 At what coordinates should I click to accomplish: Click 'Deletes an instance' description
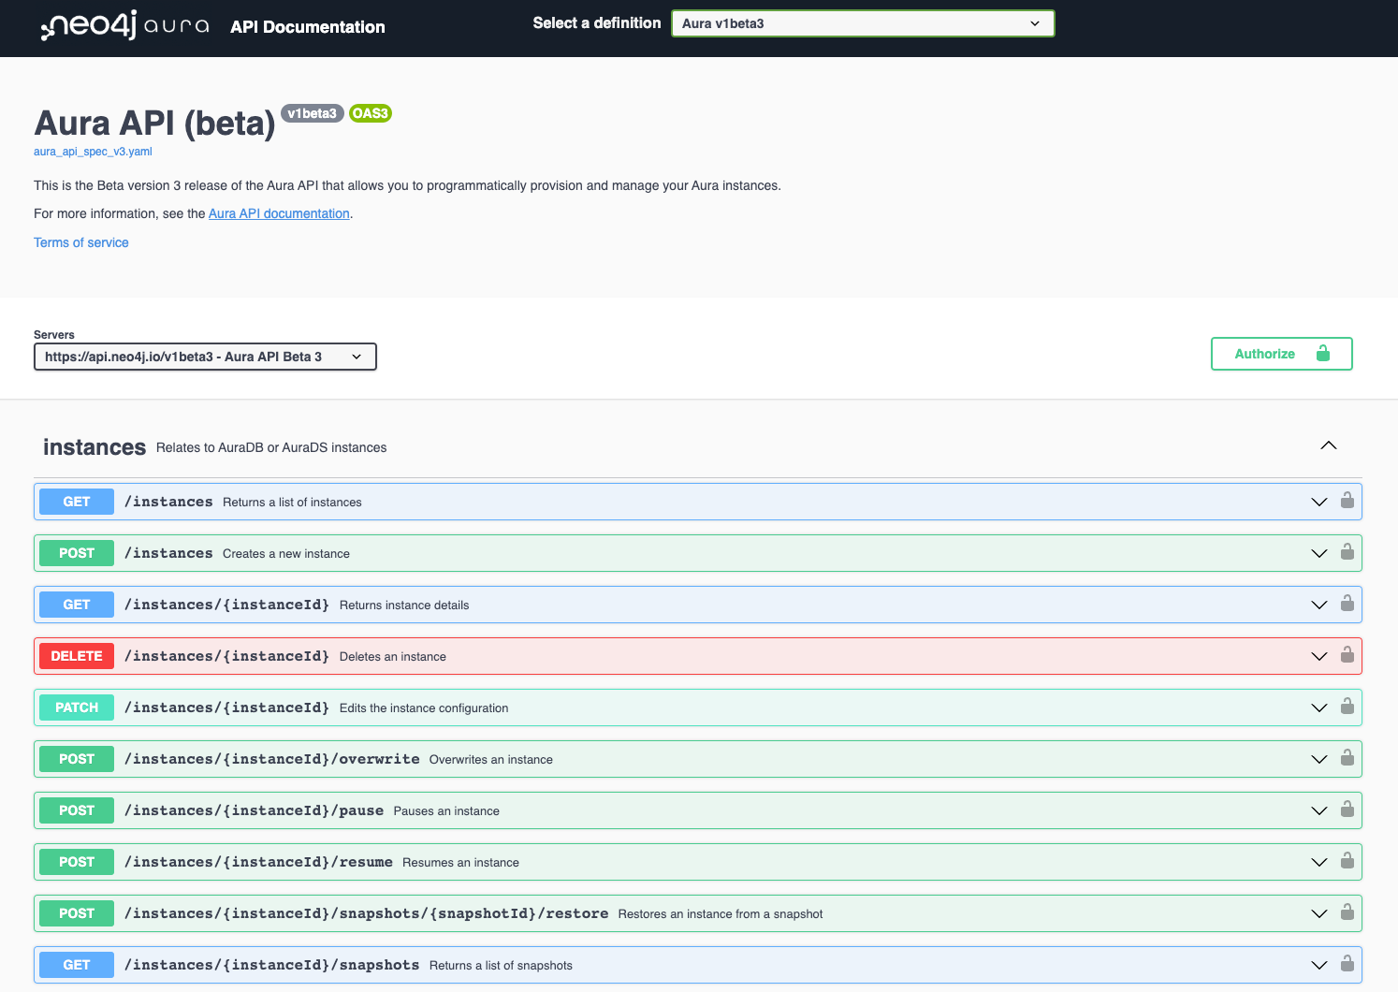393,657
